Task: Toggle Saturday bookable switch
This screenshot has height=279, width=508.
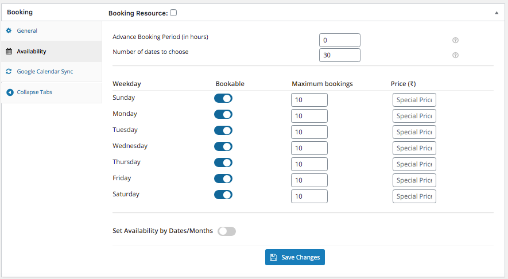Action: [223, 195]
